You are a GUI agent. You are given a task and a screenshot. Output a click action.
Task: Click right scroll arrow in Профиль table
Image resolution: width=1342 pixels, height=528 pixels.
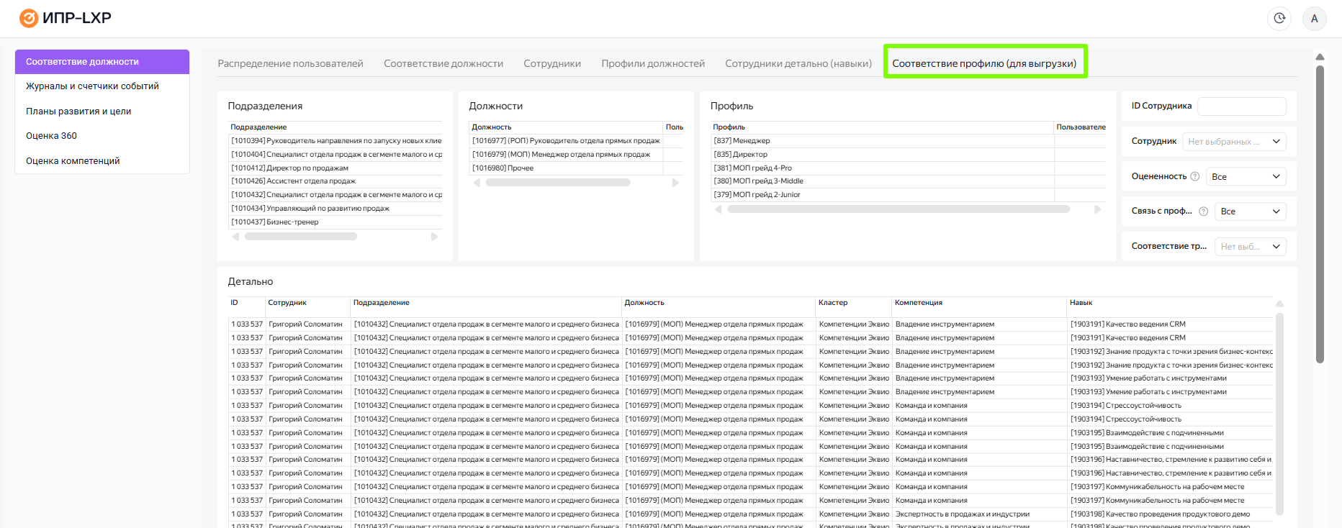(1097, 209)
